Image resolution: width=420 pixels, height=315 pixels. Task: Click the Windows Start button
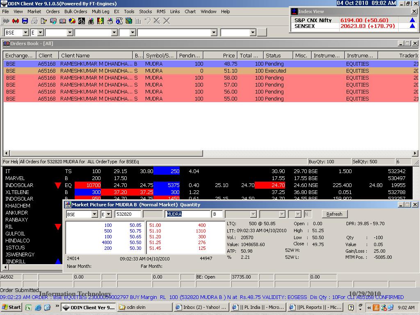point(11,307)
